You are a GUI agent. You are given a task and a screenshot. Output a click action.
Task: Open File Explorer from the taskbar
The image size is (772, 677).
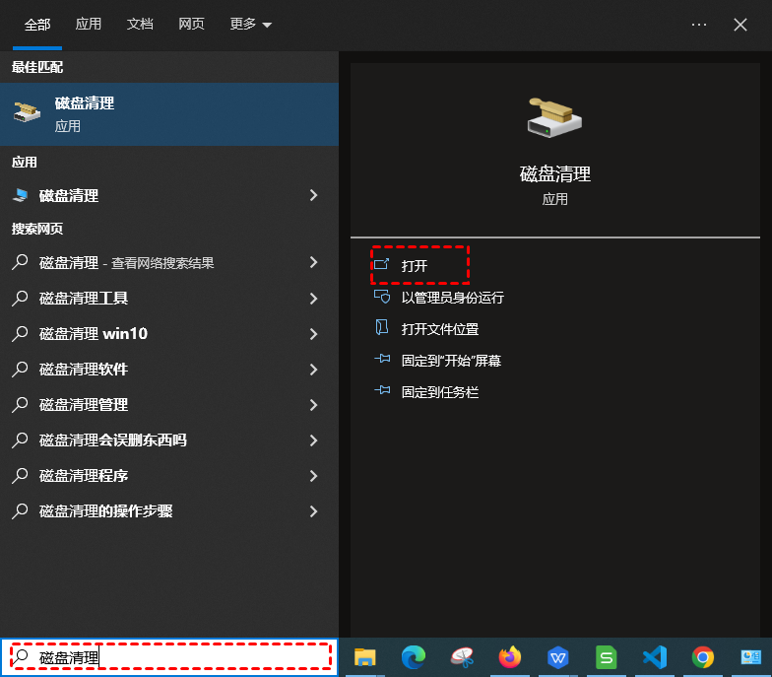coord(364,657)
